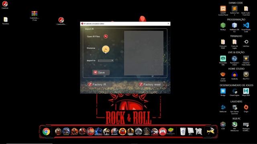The height and width of the screenshot is (144, 257).
Task: Open Streamlabs OBS shortcut
Action: point(223,60)
